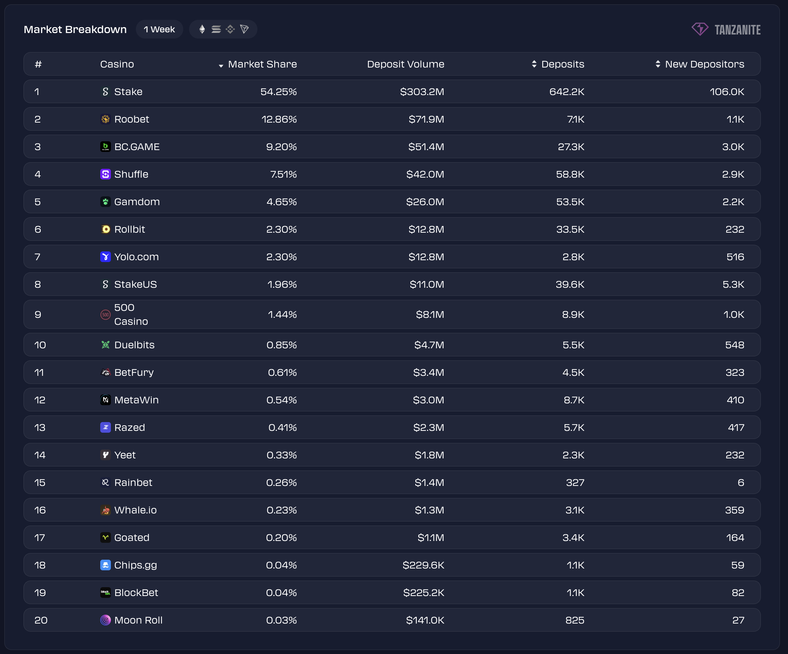Select the Rainbet table row
The height and width of the screenshot is (654, 788).
pyautogui.click(x=392, y=482)
